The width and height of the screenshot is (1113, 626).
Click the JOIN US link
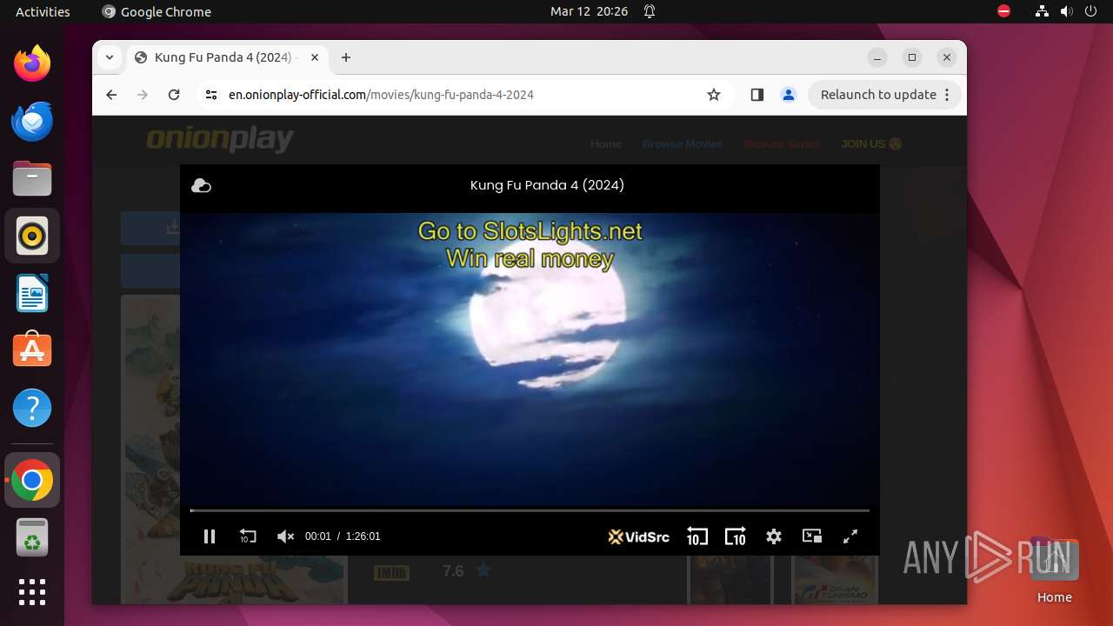(871, 143)
